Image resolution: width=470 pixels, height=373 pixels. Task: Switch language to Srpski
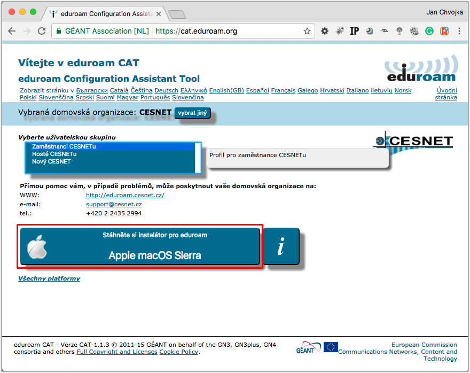click(85, 97)
